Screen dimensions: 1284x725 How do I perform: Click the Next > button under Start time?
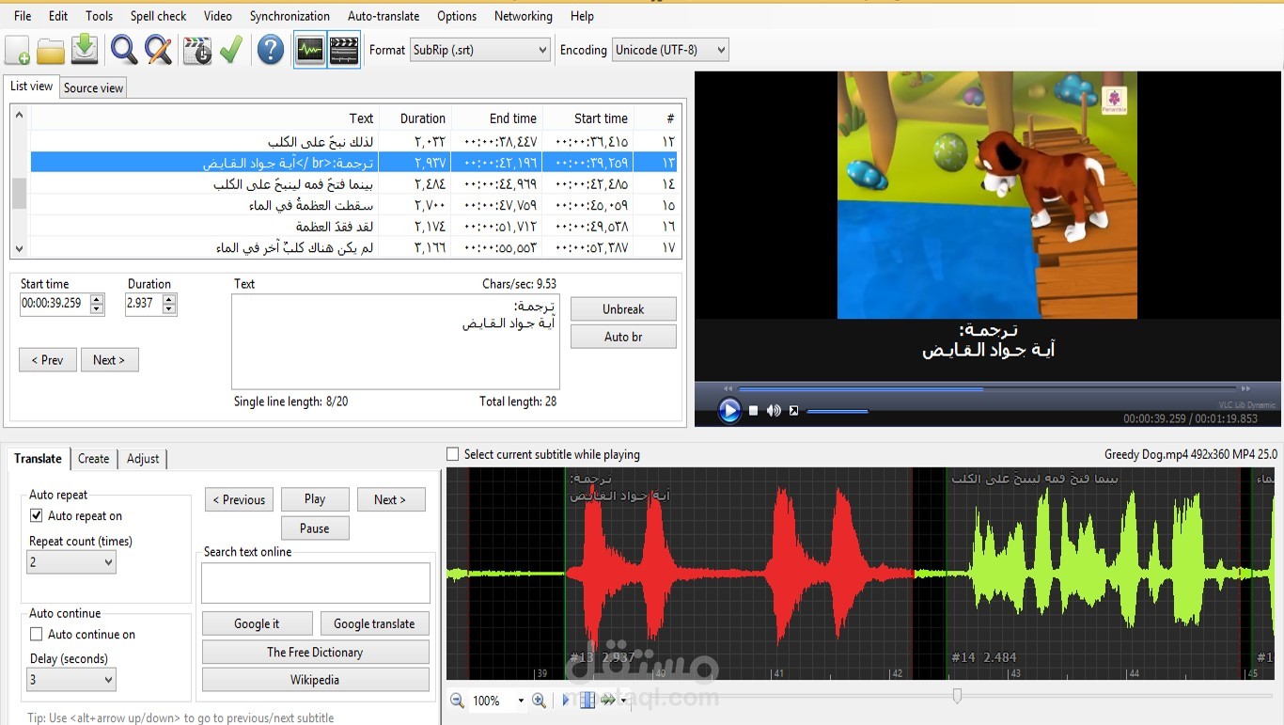109,360
